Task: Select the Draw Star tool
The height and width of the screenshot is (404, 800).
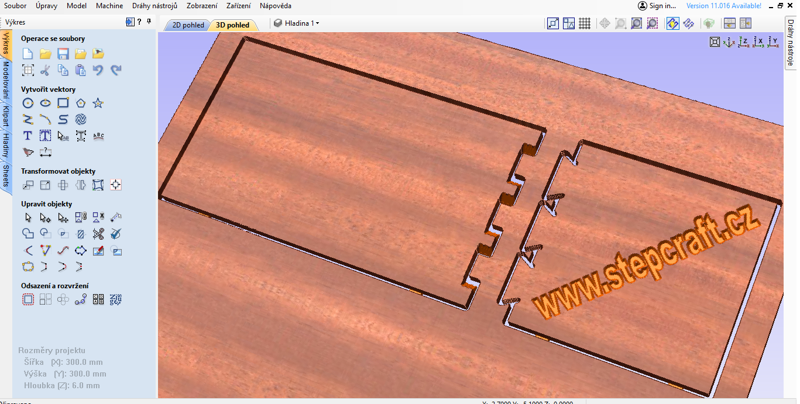Action: [x=98, y=103]
